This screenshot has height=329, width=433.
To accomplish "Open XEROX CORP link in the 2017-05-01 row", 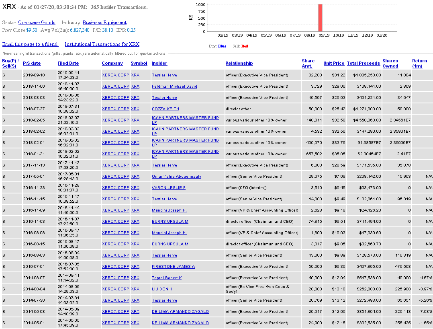I will pos(115,177).
